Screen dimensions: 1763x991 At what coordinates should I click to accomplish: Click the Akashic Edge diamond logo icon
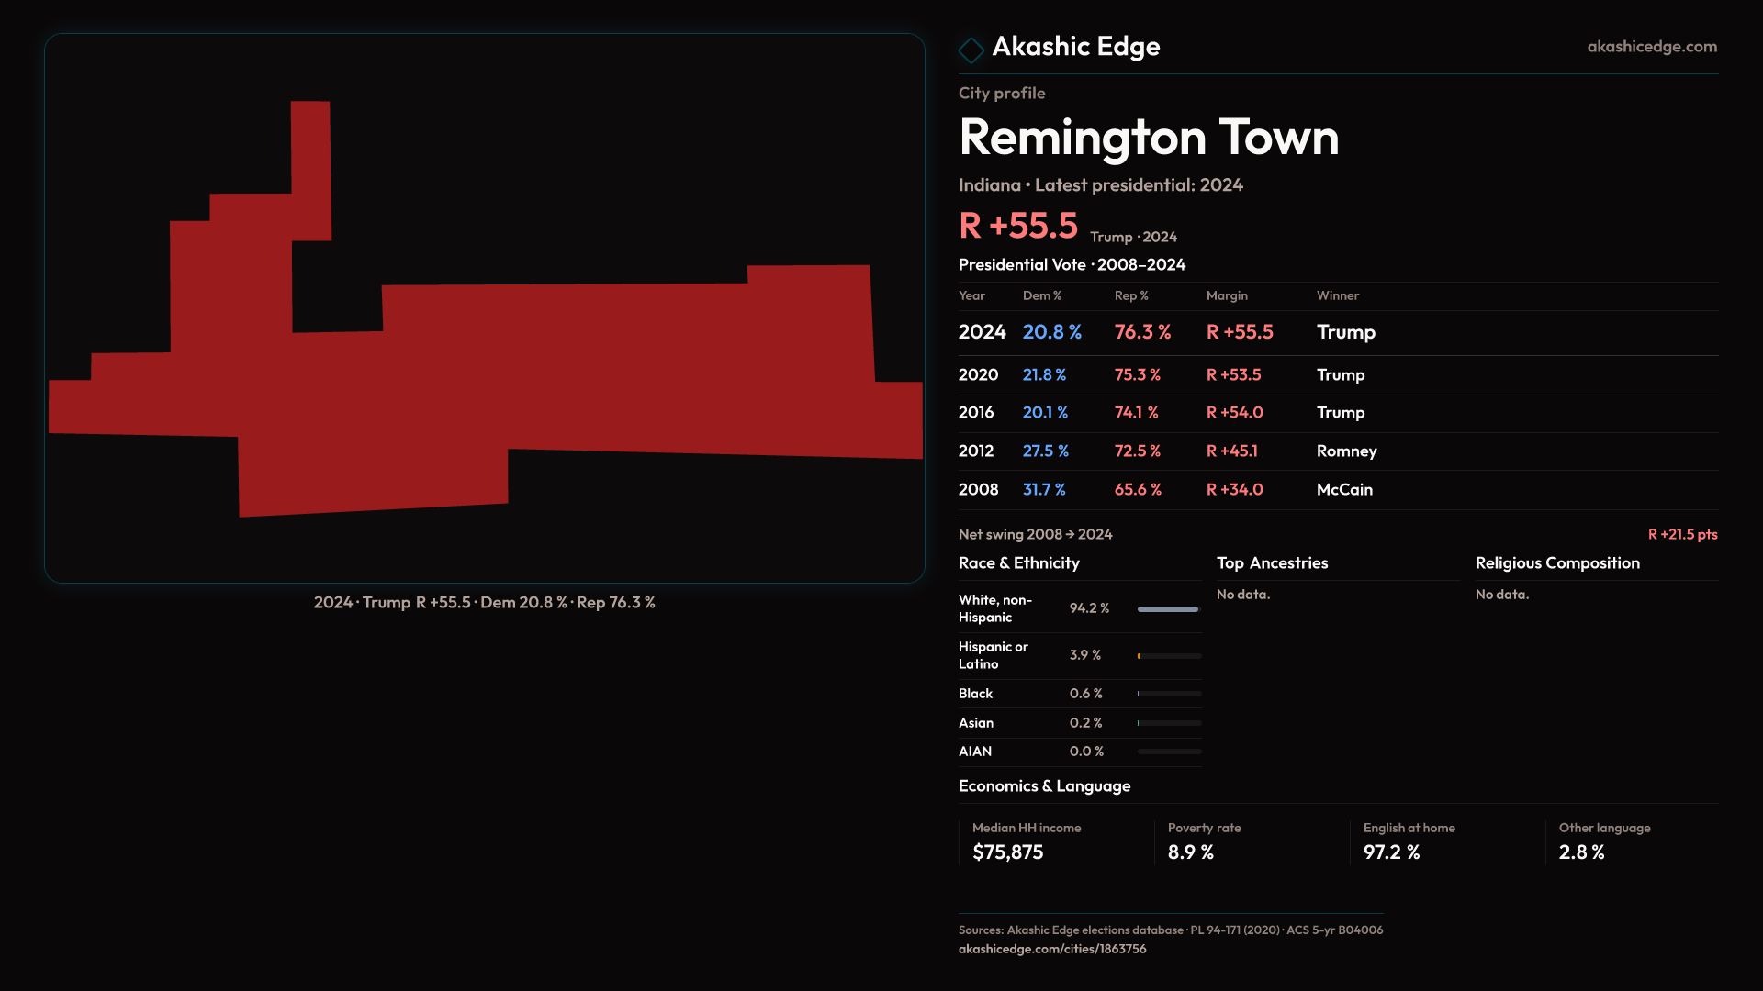click(x=971, y=50)
